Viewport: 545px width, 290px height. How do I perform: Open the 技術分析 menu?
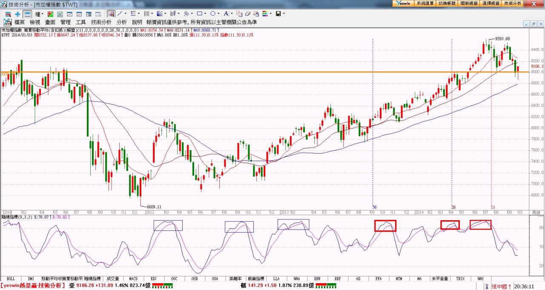[101, 22]
